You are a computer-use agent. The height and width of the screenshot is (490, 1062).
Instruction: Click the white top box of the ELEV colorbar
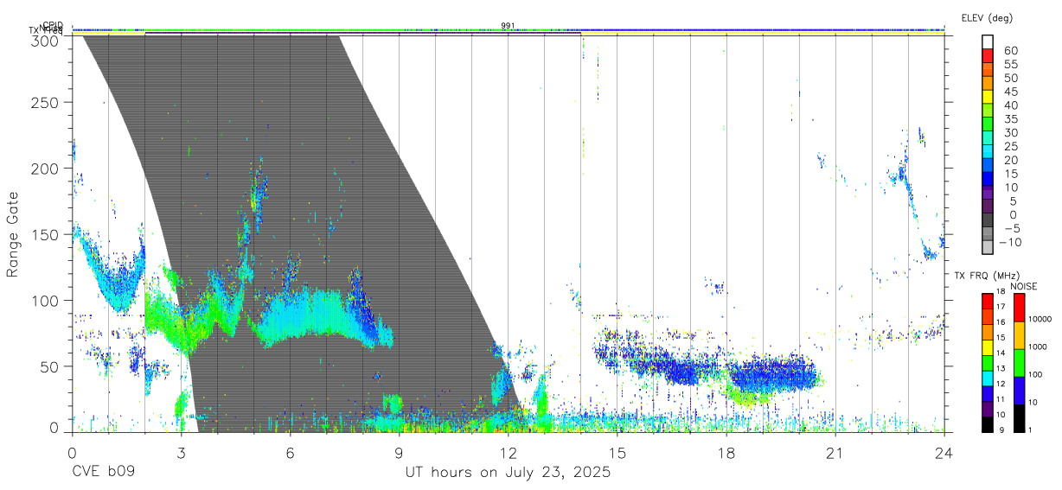point(988,41)
